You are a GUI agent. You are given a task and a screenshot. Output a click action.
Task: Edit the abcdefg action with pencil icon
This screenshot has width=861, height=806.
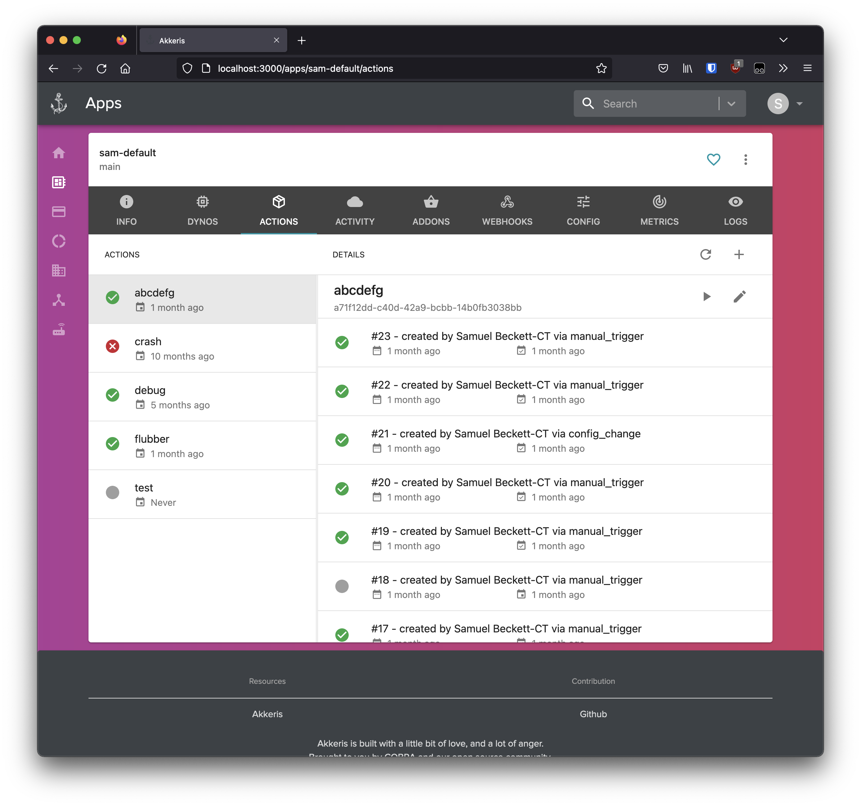pos(739,296)
